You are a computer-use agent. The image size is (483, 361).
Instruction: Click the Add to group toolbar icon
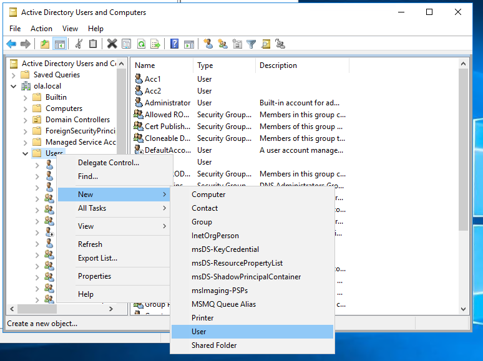tap(280, 44)
